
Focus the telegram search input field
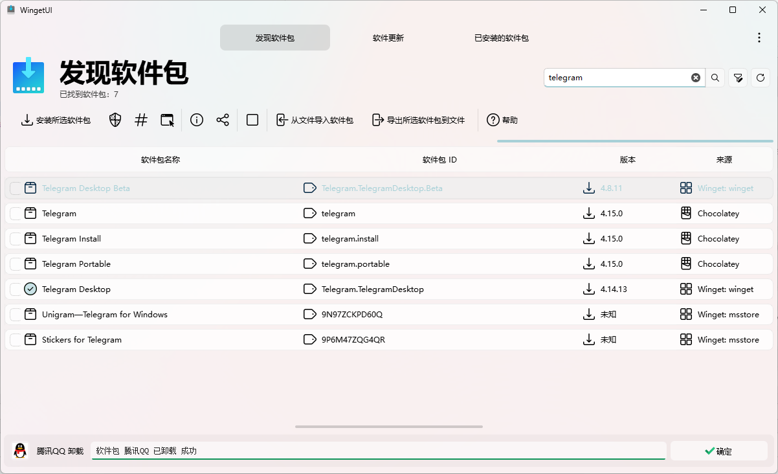(x=618, y=78)
